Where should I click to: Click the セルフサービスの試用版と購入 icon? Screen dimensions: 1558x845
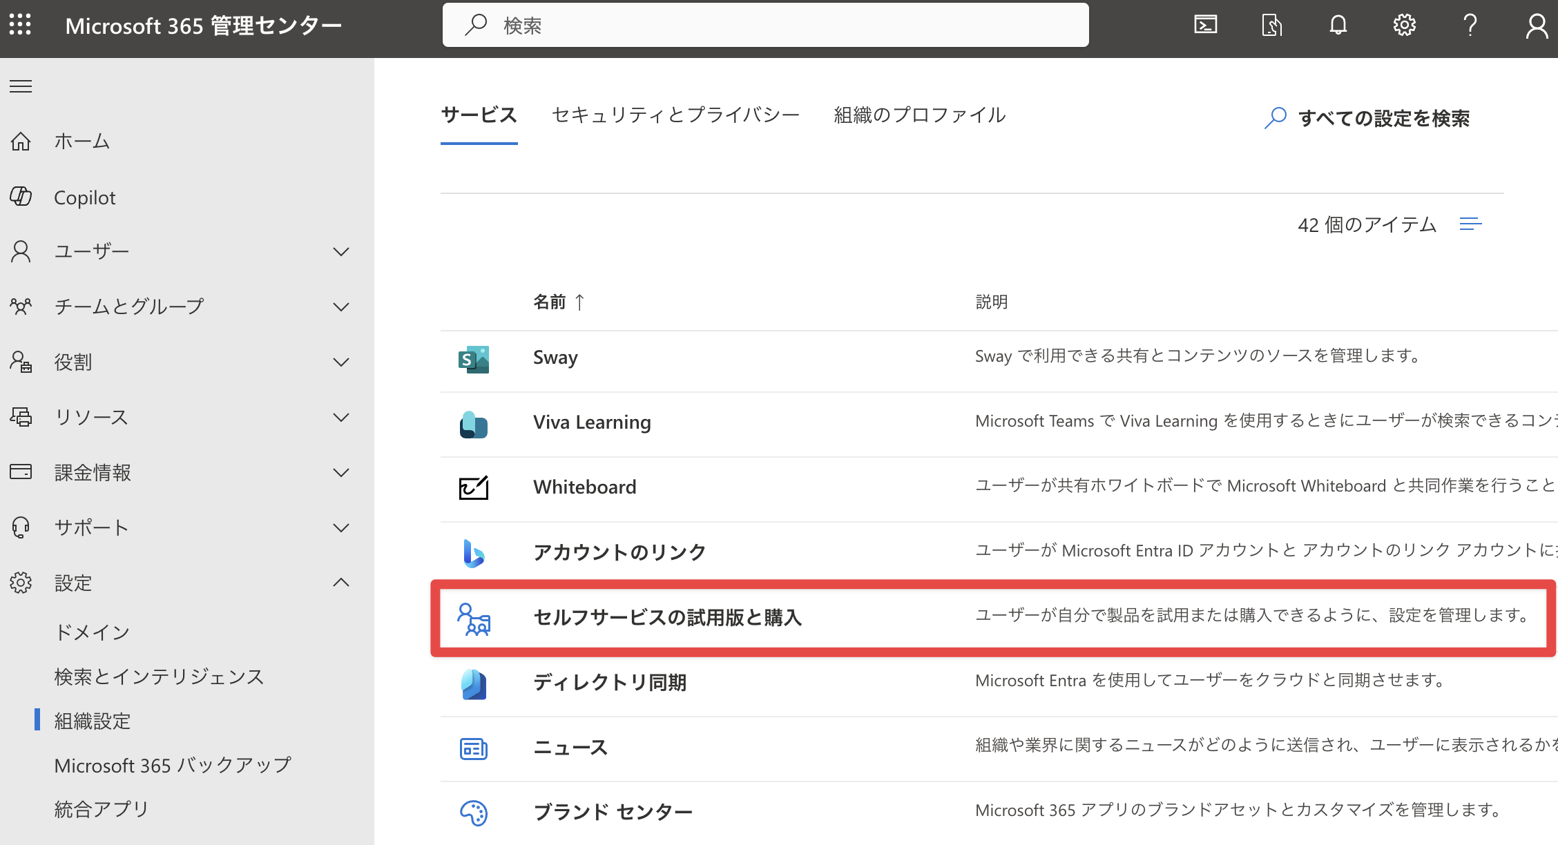[x=474, y=619]
